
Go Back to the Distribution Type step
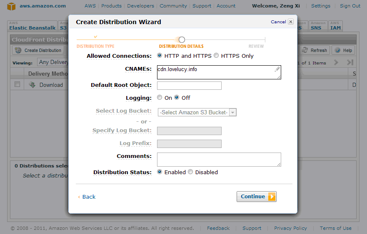[x=87, y=197]
